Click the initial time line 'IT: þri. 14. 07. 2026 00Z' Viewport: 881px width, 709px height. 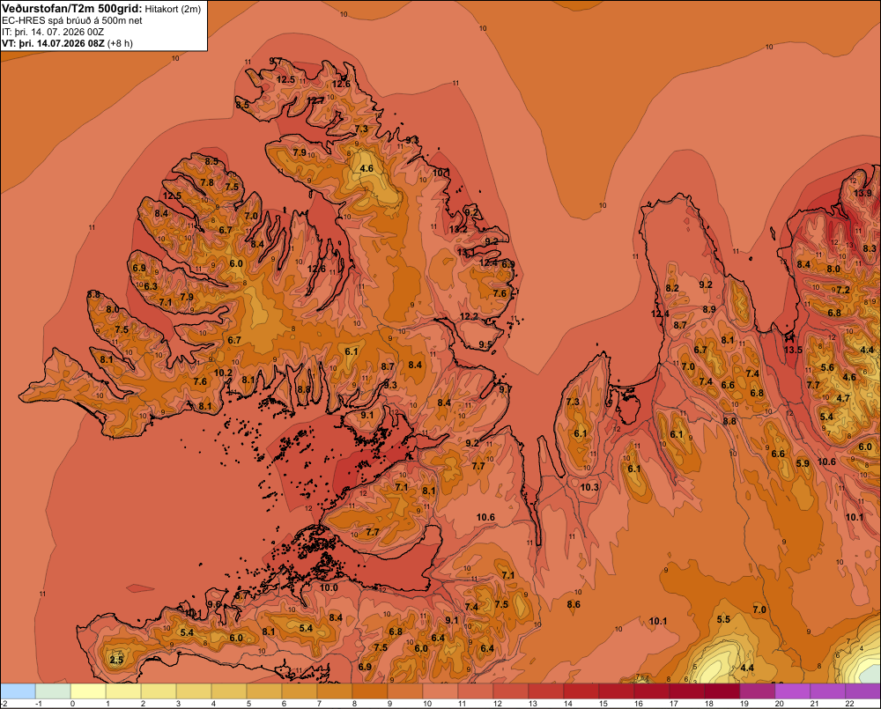pyautogui.click(x=53, y=32)
